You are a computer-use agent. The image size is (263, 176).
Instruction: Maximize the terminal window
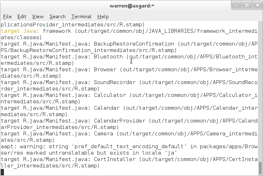(x=246, y=5)
